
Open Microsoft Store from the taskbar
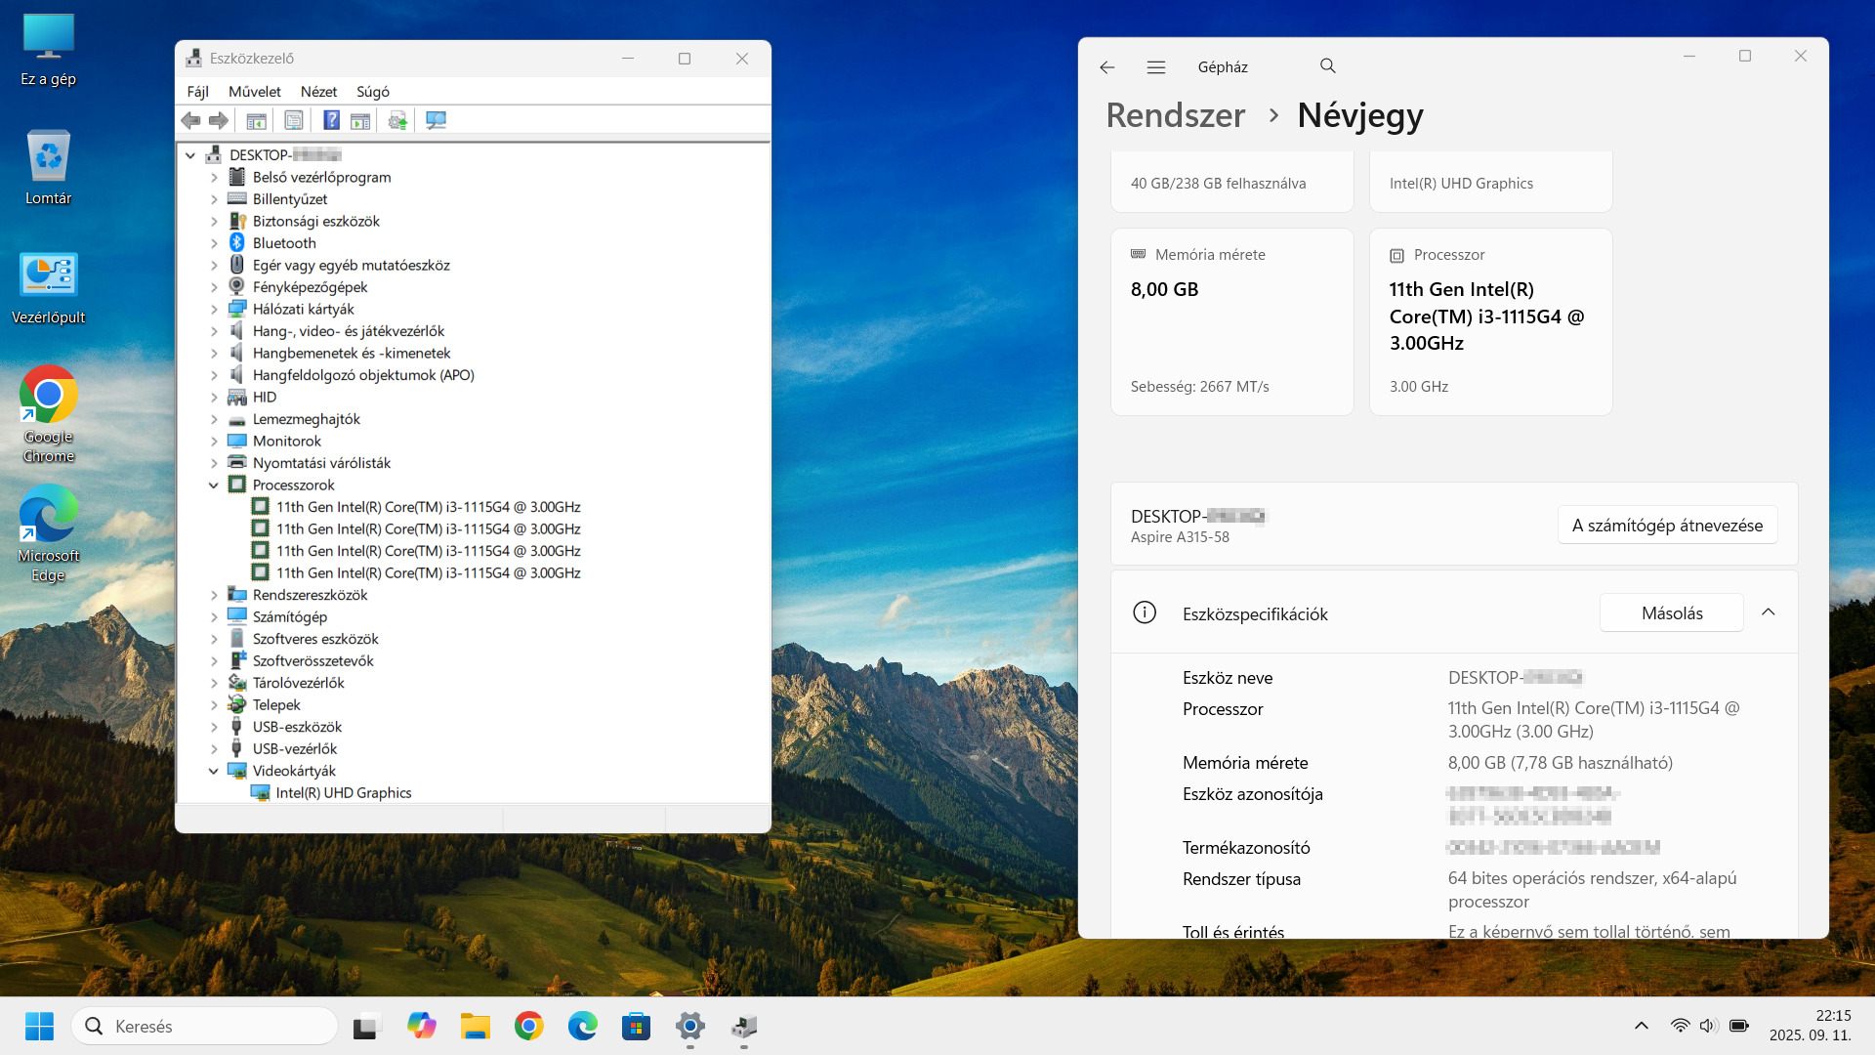point(636,1026)
